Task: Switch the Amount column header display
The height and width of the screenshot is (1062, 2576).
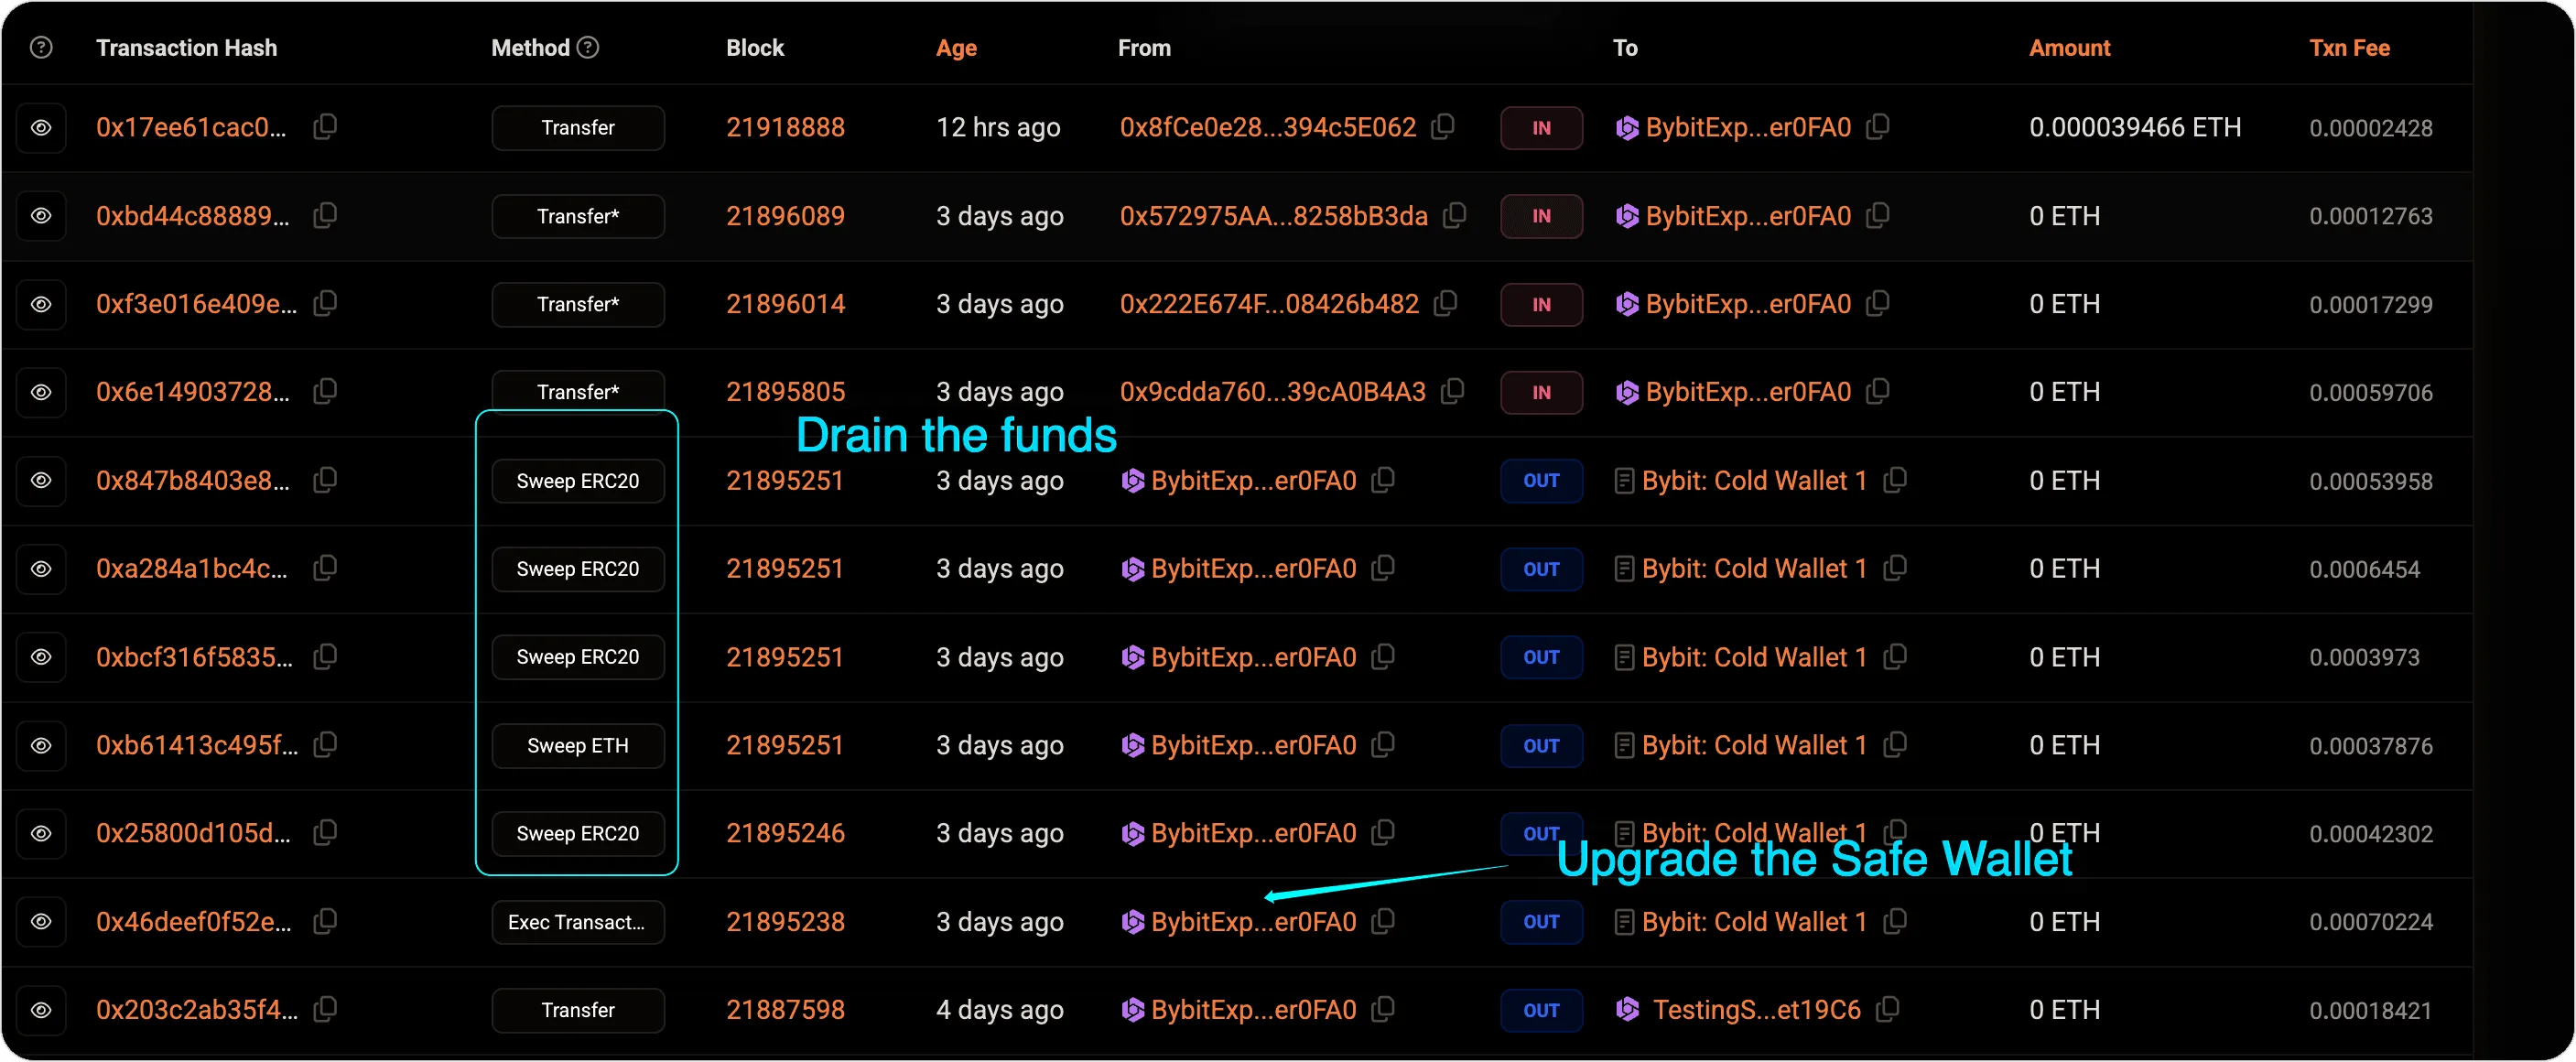Action: pyautogui.click(x=2069, y=48)
